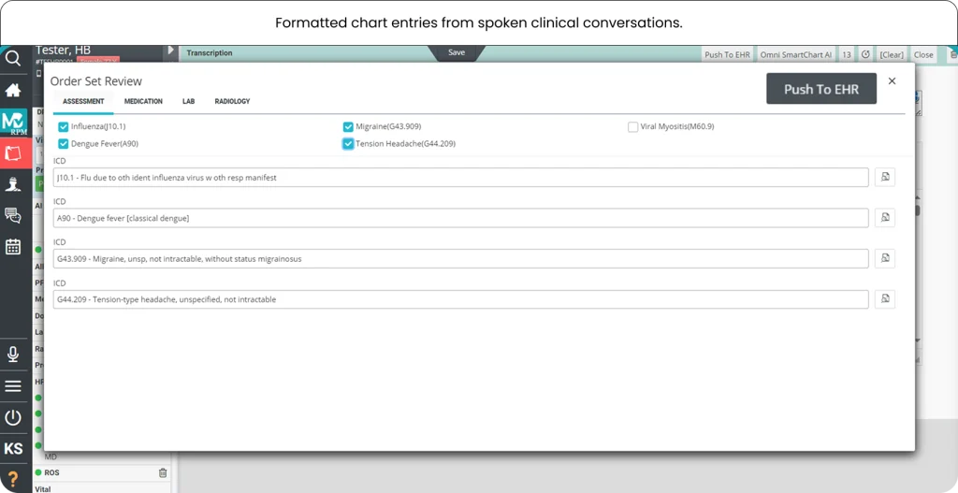This screenshot has width=958, height=493.
Task: Switch to the Lab tab
Action: (x=188, y=101)
